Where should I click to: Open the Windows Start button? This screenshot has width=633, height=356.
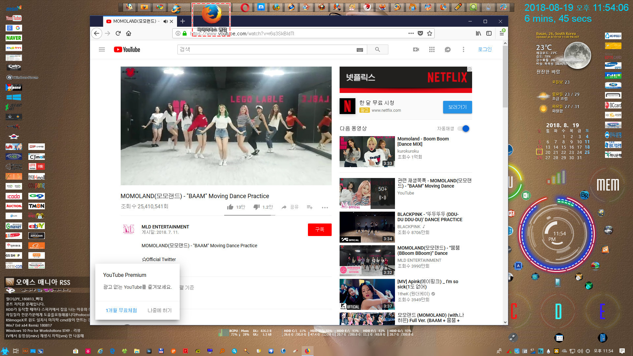click(x=5, y=351)
